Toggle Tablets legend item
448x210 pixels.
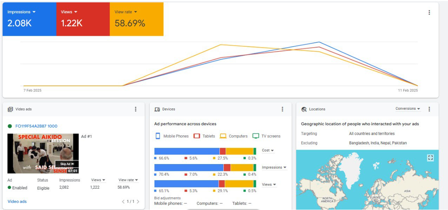(x=204, y=136)
